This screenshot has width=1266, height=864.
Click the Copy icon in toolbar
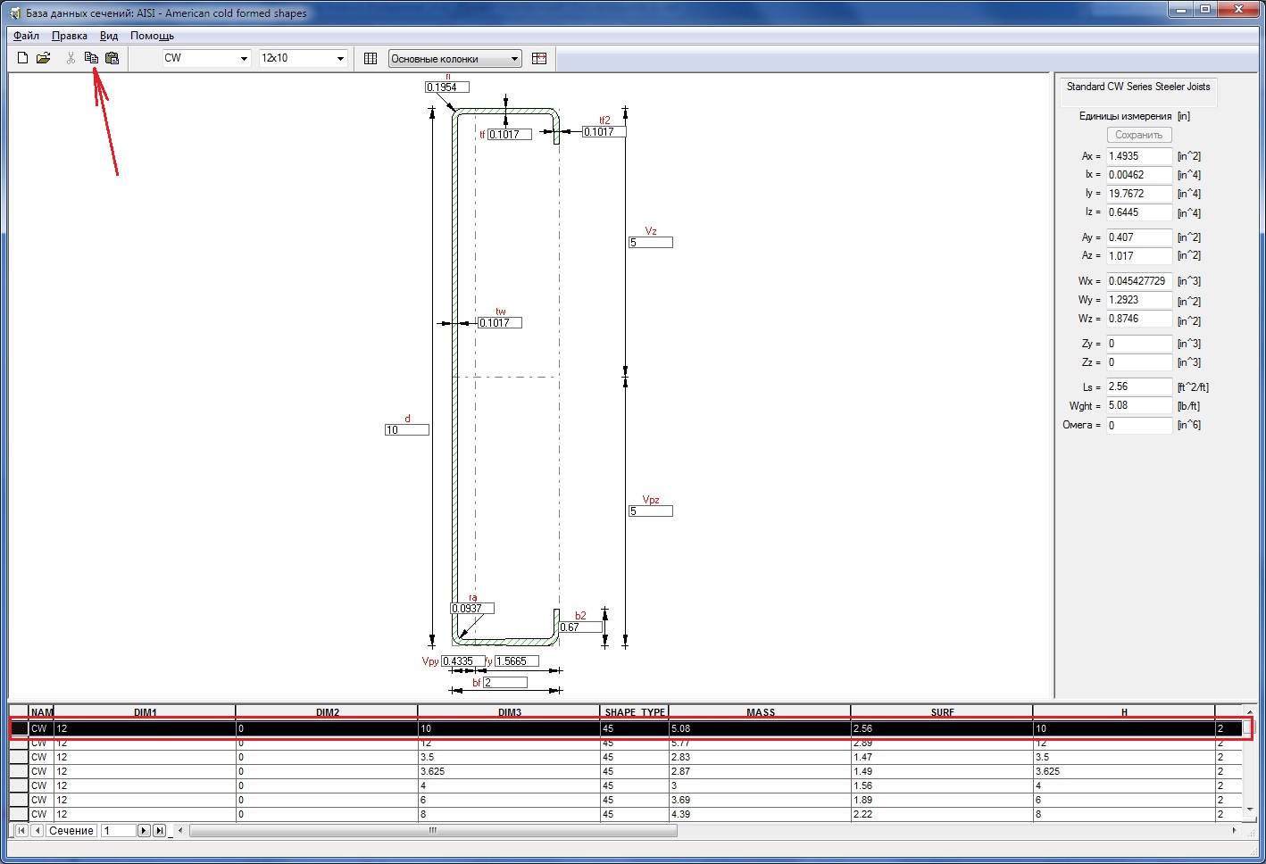[x=91, y=58]
